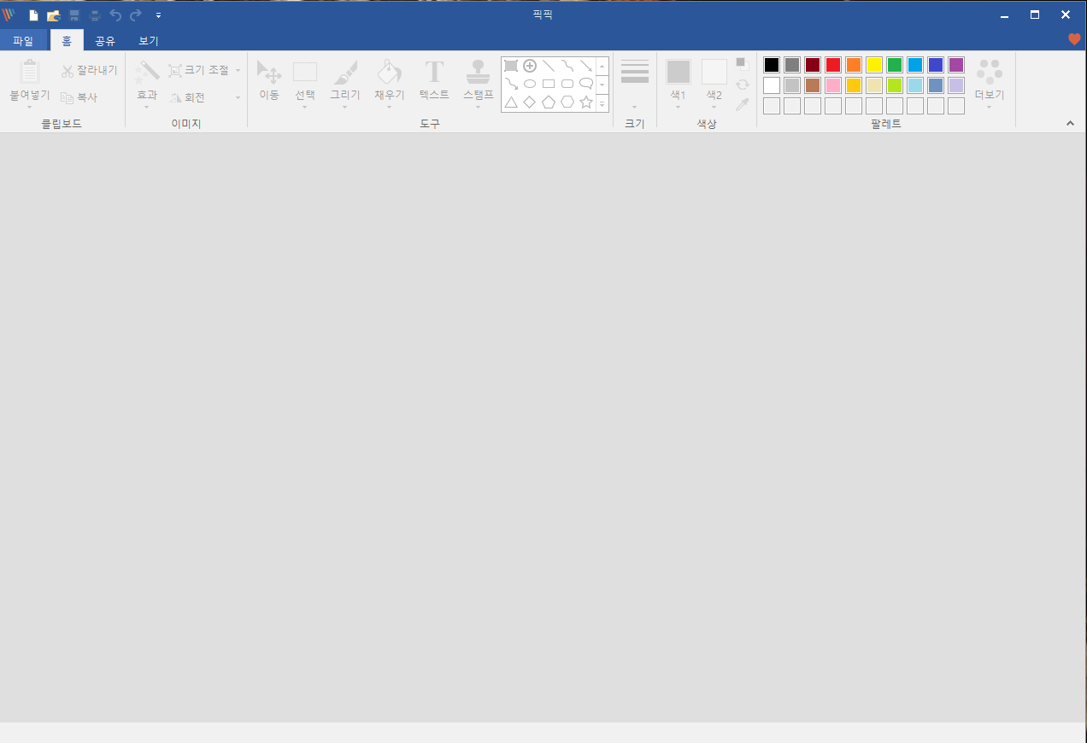Pick the circled plus magnifier shape

tap(530, 66)
